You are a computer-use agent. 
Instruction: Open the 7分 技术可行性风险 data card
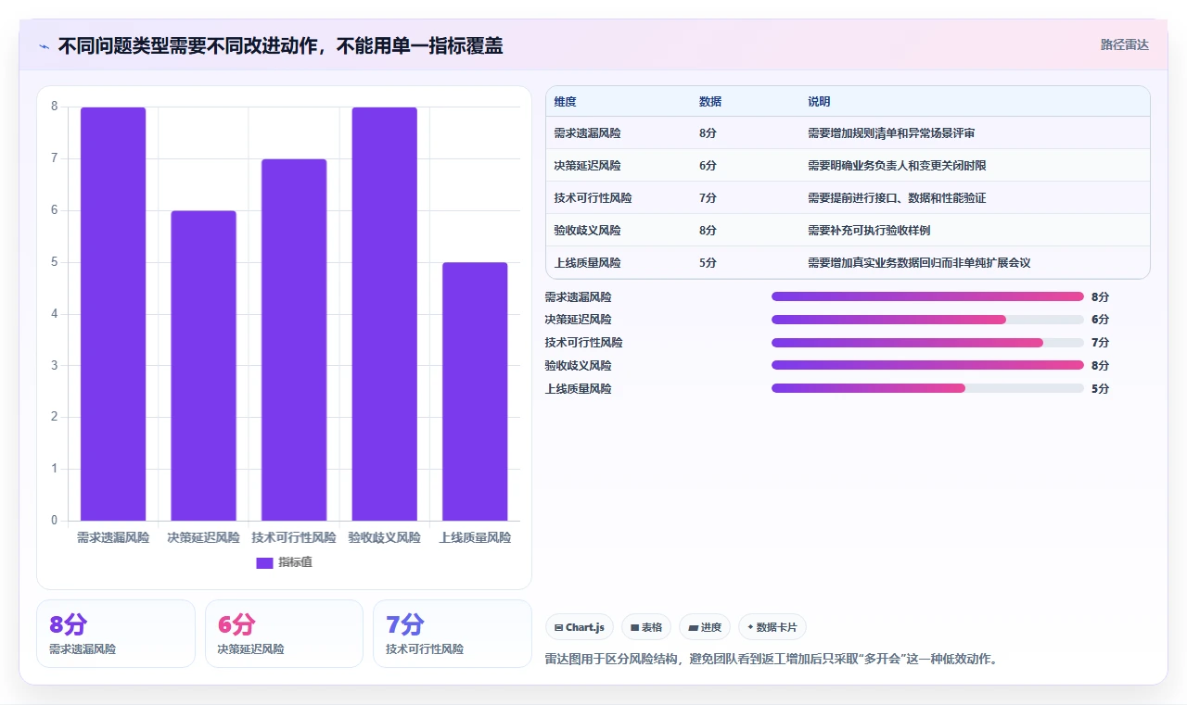pos(452,634)
